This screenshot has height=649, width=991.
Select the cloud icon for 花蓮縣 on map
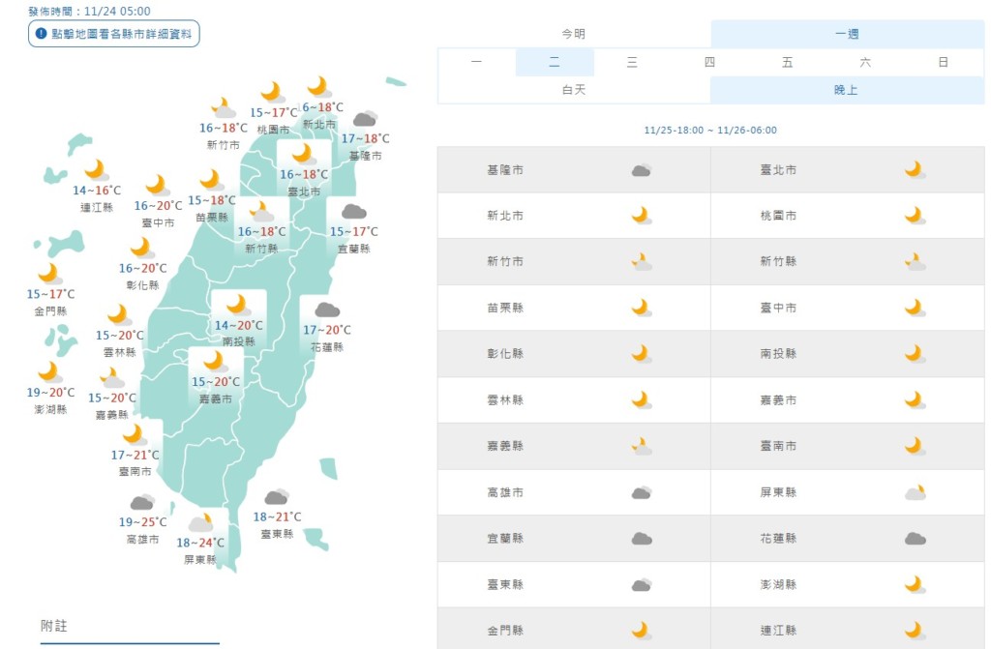[x=327, y=310]
